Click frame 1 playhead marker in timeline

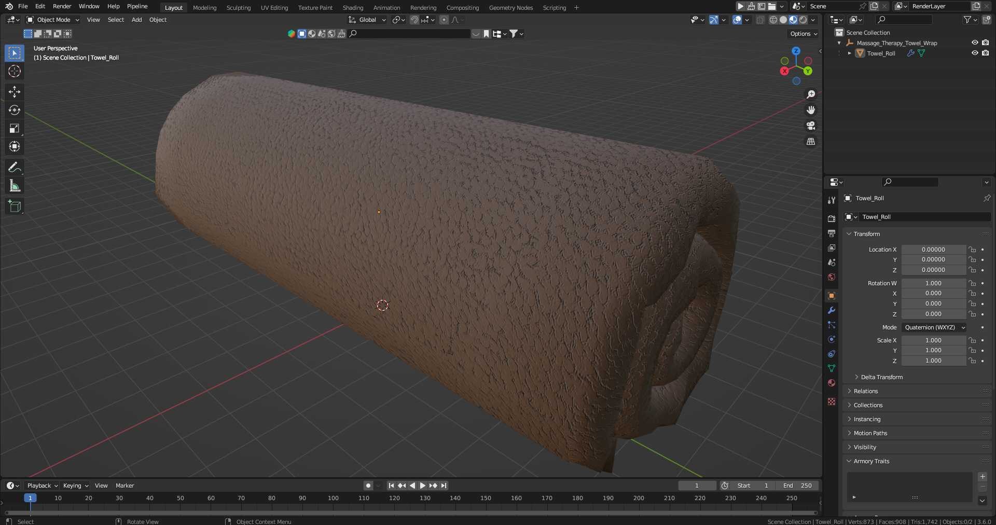tap(30, 498)
